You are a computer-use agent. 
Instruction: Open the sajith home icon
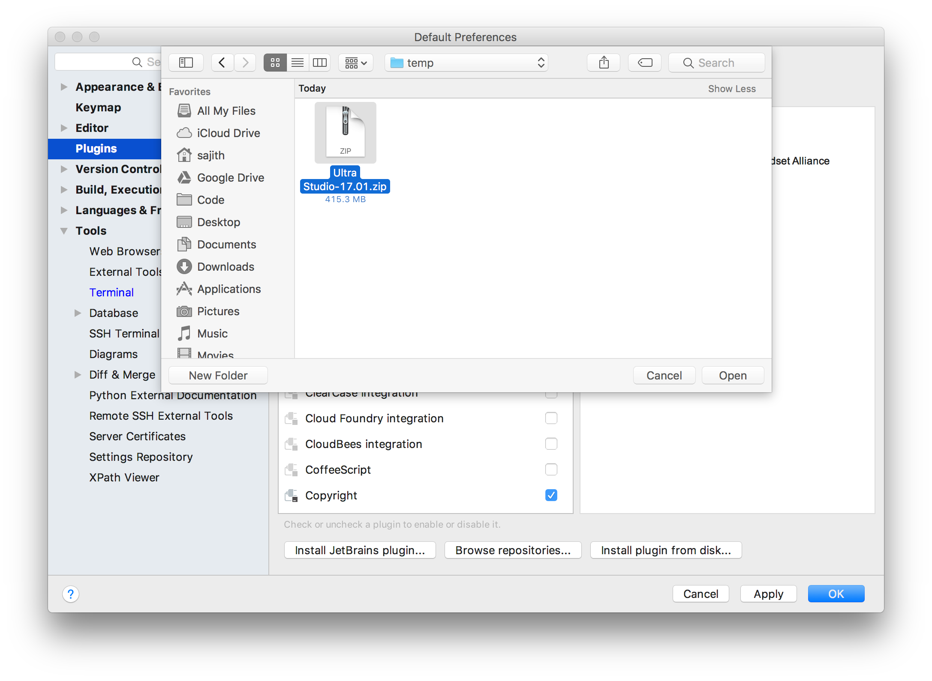[x=184, y=155]
